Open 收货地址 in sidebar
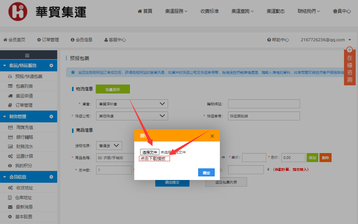 point(24,188)
